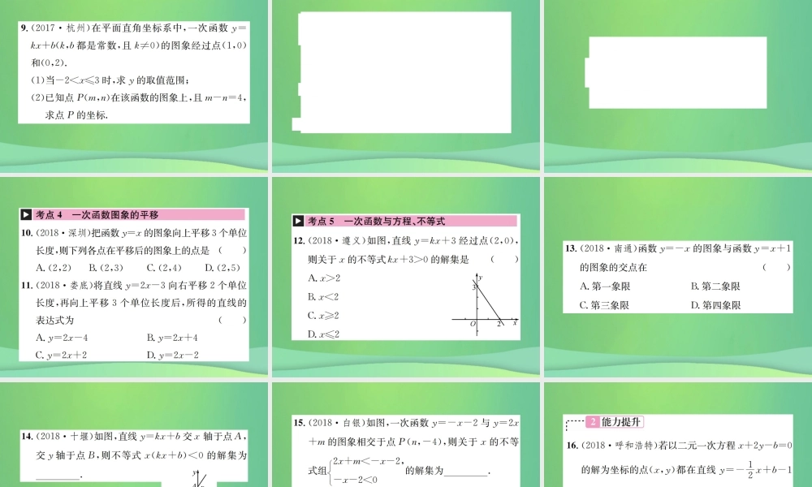Click the answer parentheses of question 13

(776, 267)
